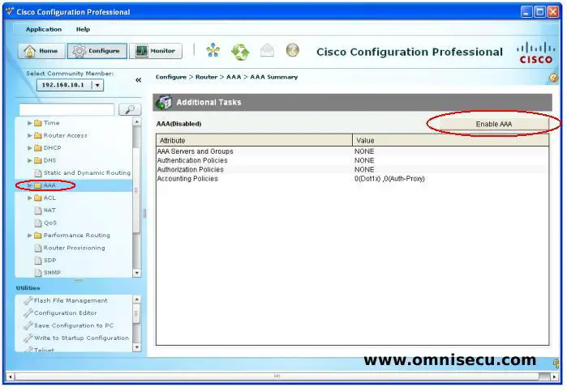
Task: Click the Home toolbar button
Action: (x=41, y=51)
